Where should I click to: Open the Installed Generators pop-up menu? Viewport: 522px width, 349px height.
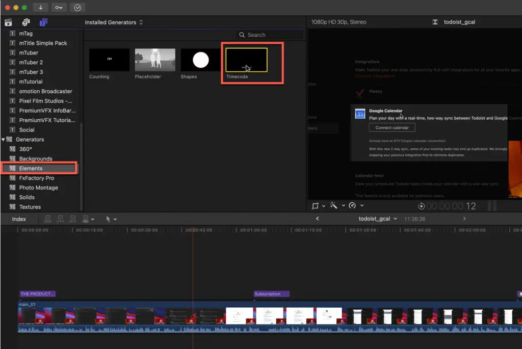(x=114, y=22)
